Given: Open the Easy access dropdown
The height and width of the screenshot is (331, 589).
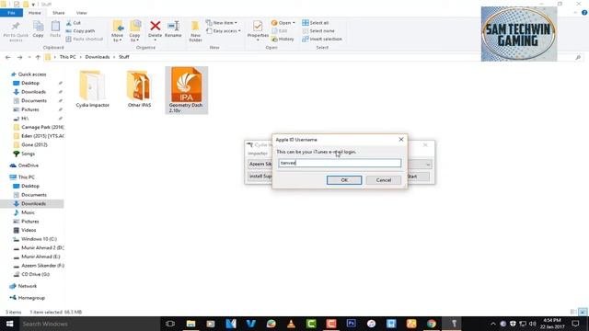Looking at the screenshot, I should (x=224, y=30).
